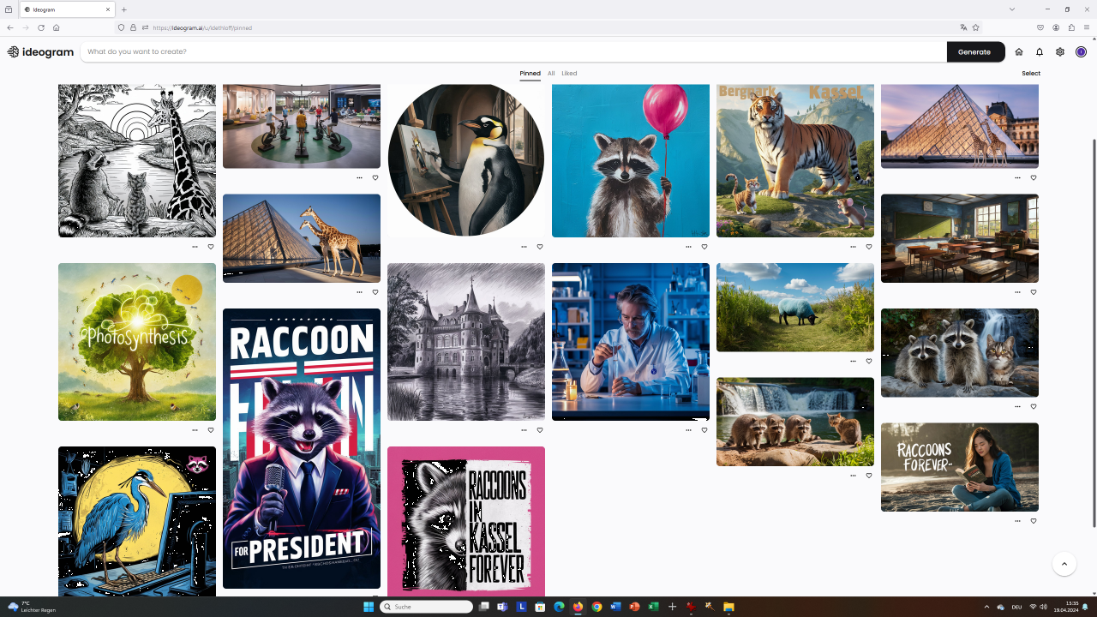Select the Ideogram browser tab
Viewport: 1097px width, 617px height.
[x=67, y=9]
